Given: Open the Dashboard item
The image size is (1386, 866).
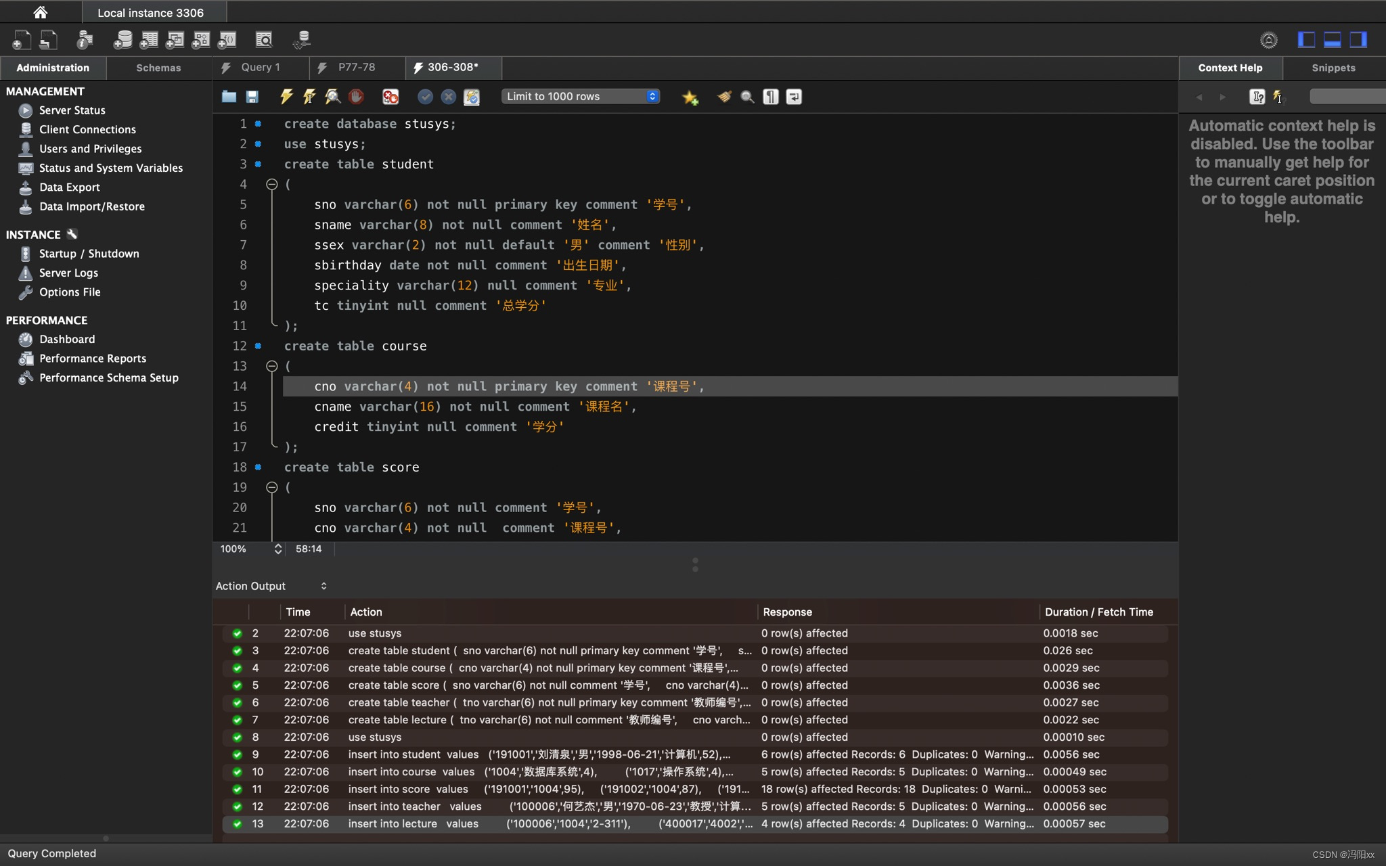Looking at the screenshot, I should click(x=67, y=339).
